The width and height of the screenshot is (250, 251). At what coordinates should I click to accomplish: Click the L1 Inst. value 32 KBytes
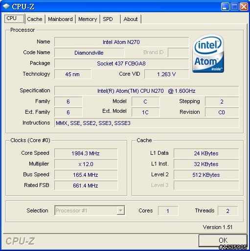(206, 164)
